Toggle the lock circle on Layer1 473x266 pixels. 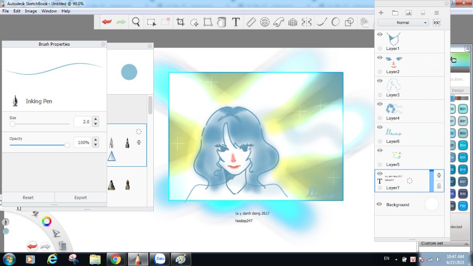click(x=380, y=48)
